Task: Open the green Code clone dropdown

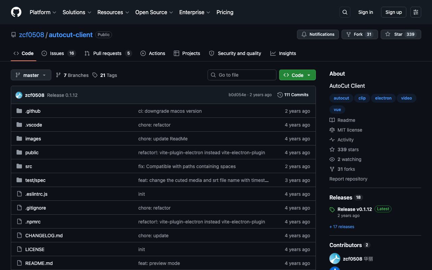Action: coord(297,75)
